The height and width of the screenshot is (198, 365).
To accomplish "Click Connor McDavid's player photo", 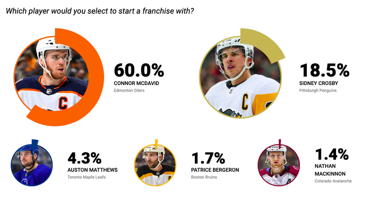I will pos(51,74).
